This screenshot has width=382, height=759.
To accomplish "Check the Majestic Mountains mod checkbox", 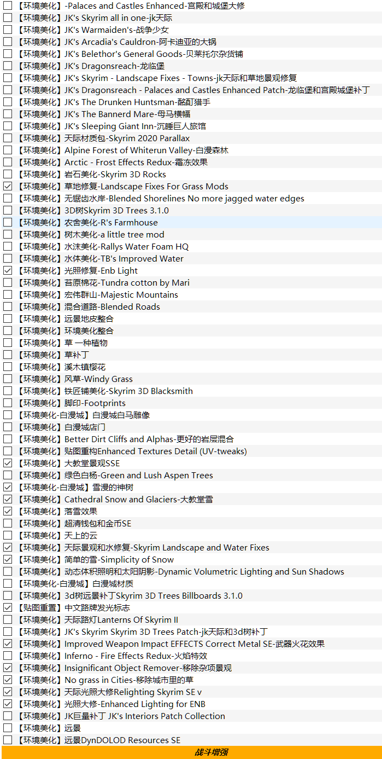I will [8, 294].
